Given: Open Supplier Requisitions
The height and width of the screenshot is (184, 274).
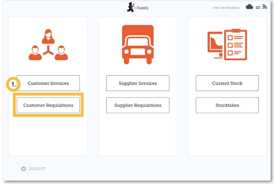Looking at the screenshot, I should [138, 105].
